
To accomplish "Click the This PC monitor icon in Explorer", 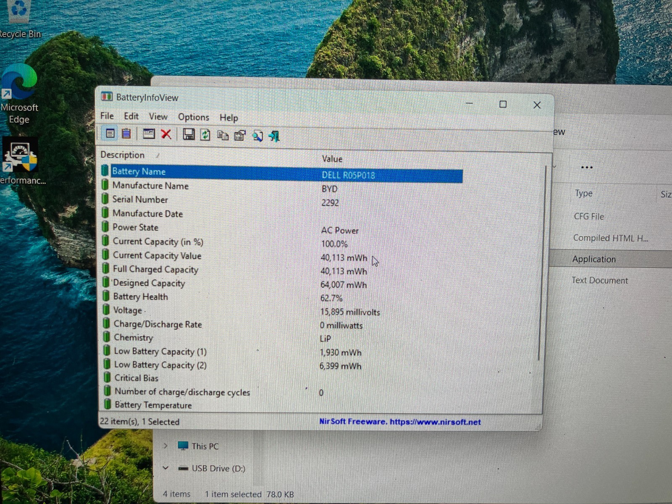I will [x=183, y=446].
